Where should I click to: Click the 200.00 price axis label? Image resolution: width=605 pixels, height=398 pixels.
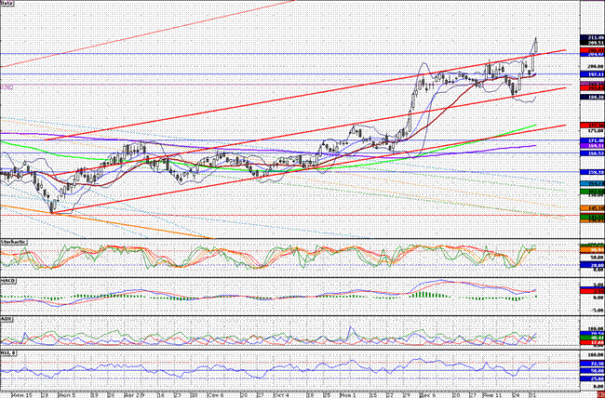pos(592,66)
